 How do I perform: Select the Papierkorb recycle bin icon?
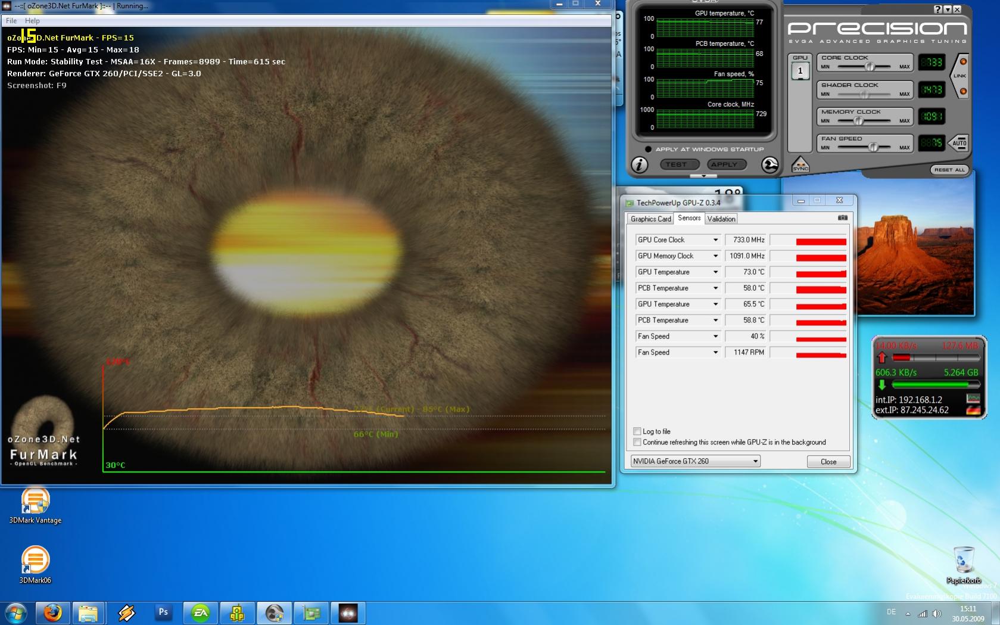pos(964,565)
